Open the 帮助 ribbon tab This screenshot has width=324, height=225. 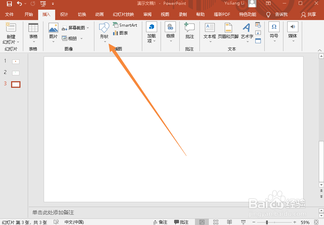point(200,15)
